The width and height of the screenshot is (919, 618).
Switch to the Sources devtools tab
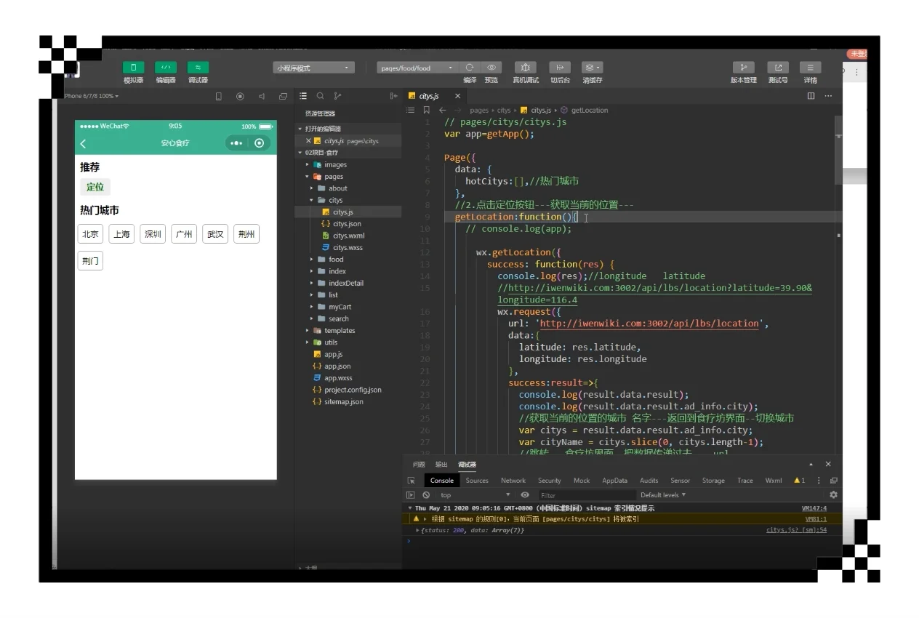(x=477, y=481)
